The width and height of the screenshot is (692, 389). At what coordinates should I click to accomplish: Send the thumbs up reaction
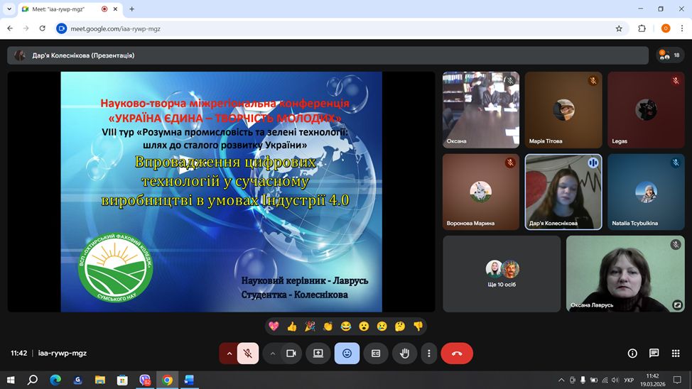pyautogui.click(x=291, y=327)
